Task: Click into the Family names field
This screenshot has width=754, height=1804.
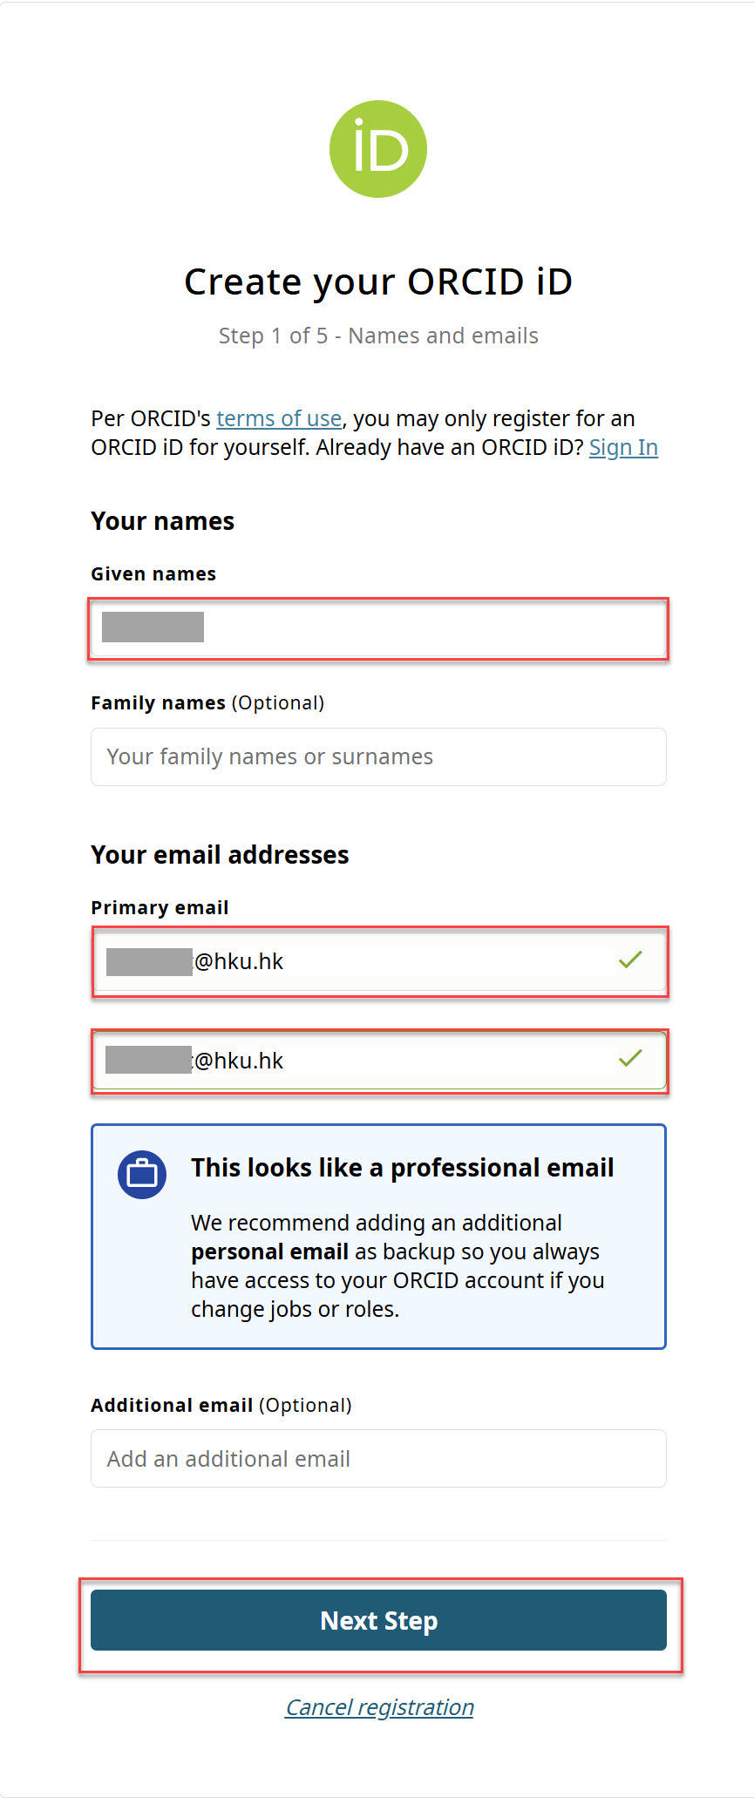Action: pyautogui.click(x=378, y=756)
